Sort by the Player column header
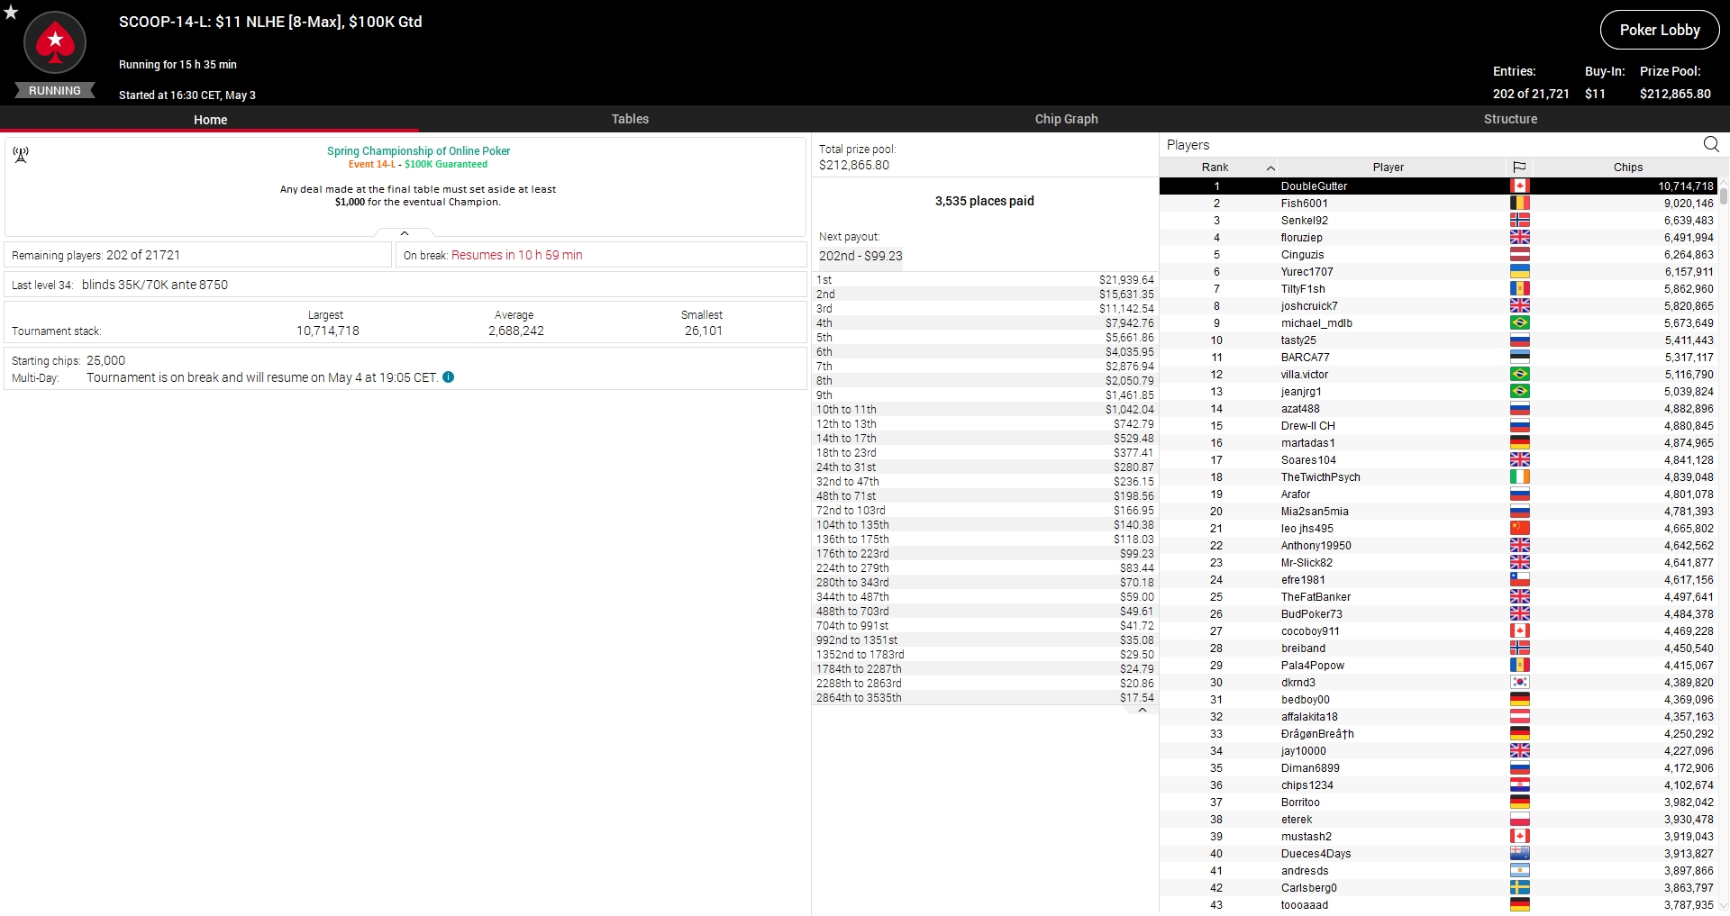 point(1389,167)
